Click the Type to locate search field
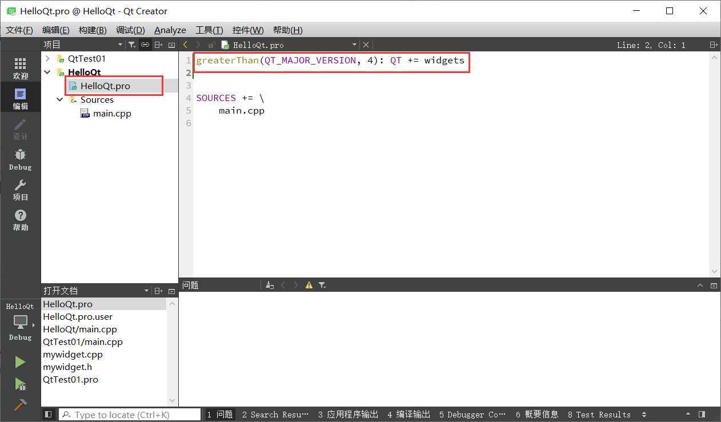 tap(130, 415)
